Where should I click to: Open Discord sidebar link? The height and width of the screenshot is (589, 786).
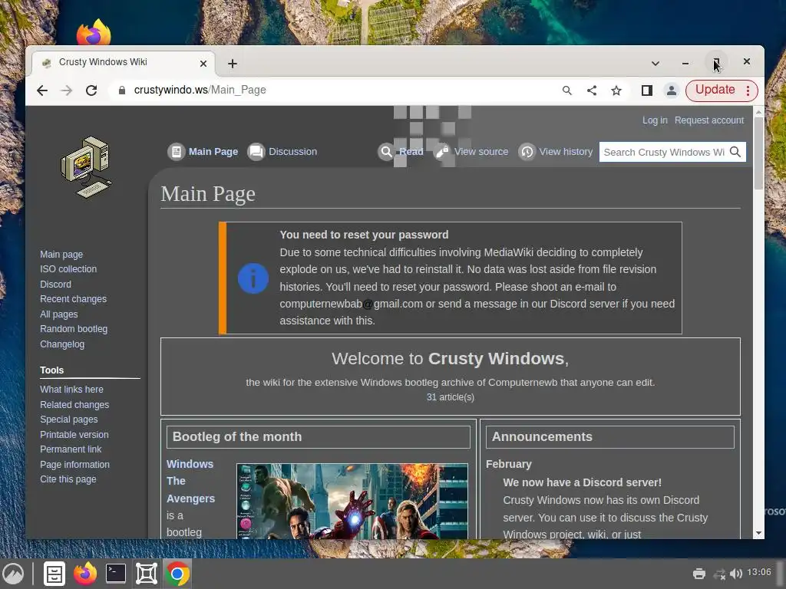coord(55,284)
